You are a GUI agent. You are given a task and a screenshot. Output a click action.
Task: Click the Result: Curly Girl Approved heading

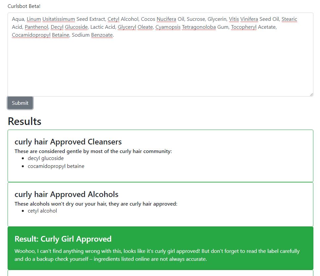coord(63,239)
